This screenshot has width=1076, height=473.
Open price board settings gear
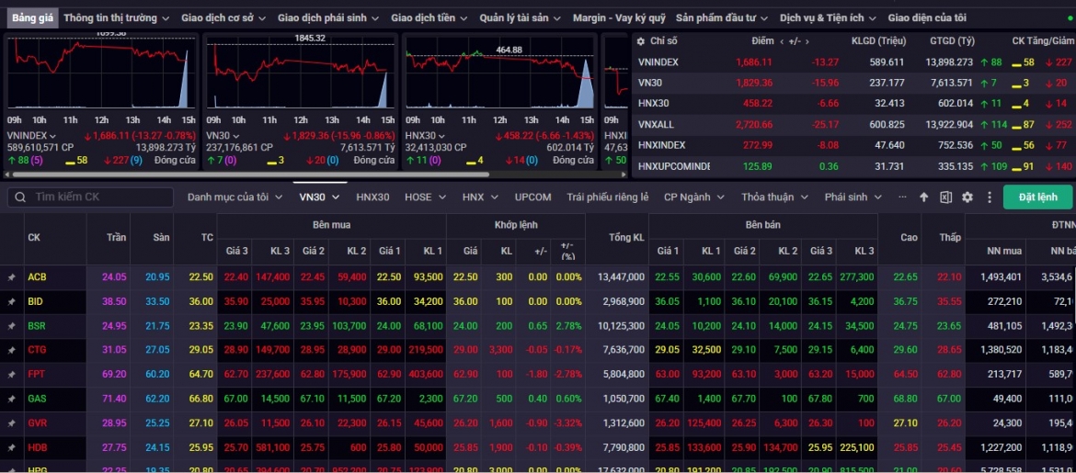coord(967,197)
